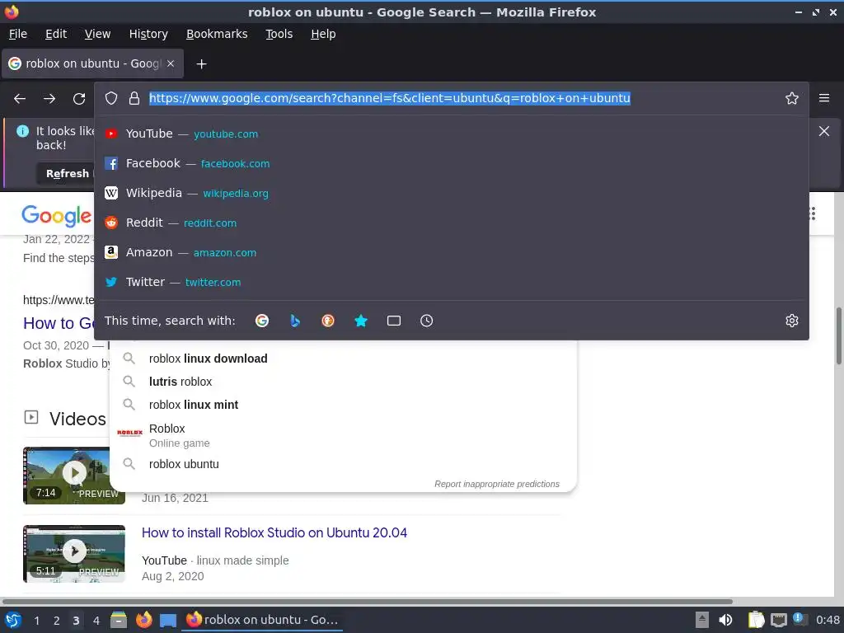The height and width of the screenshot is (633, 844).
Task: Click the Refresh Firefox button
Action: click(68, 174)
